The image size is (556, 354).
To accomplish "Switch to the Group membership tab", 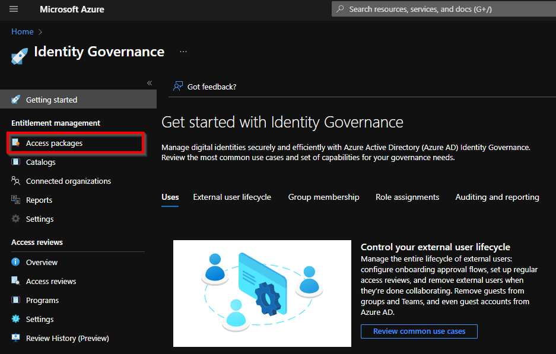I will 323,197.
